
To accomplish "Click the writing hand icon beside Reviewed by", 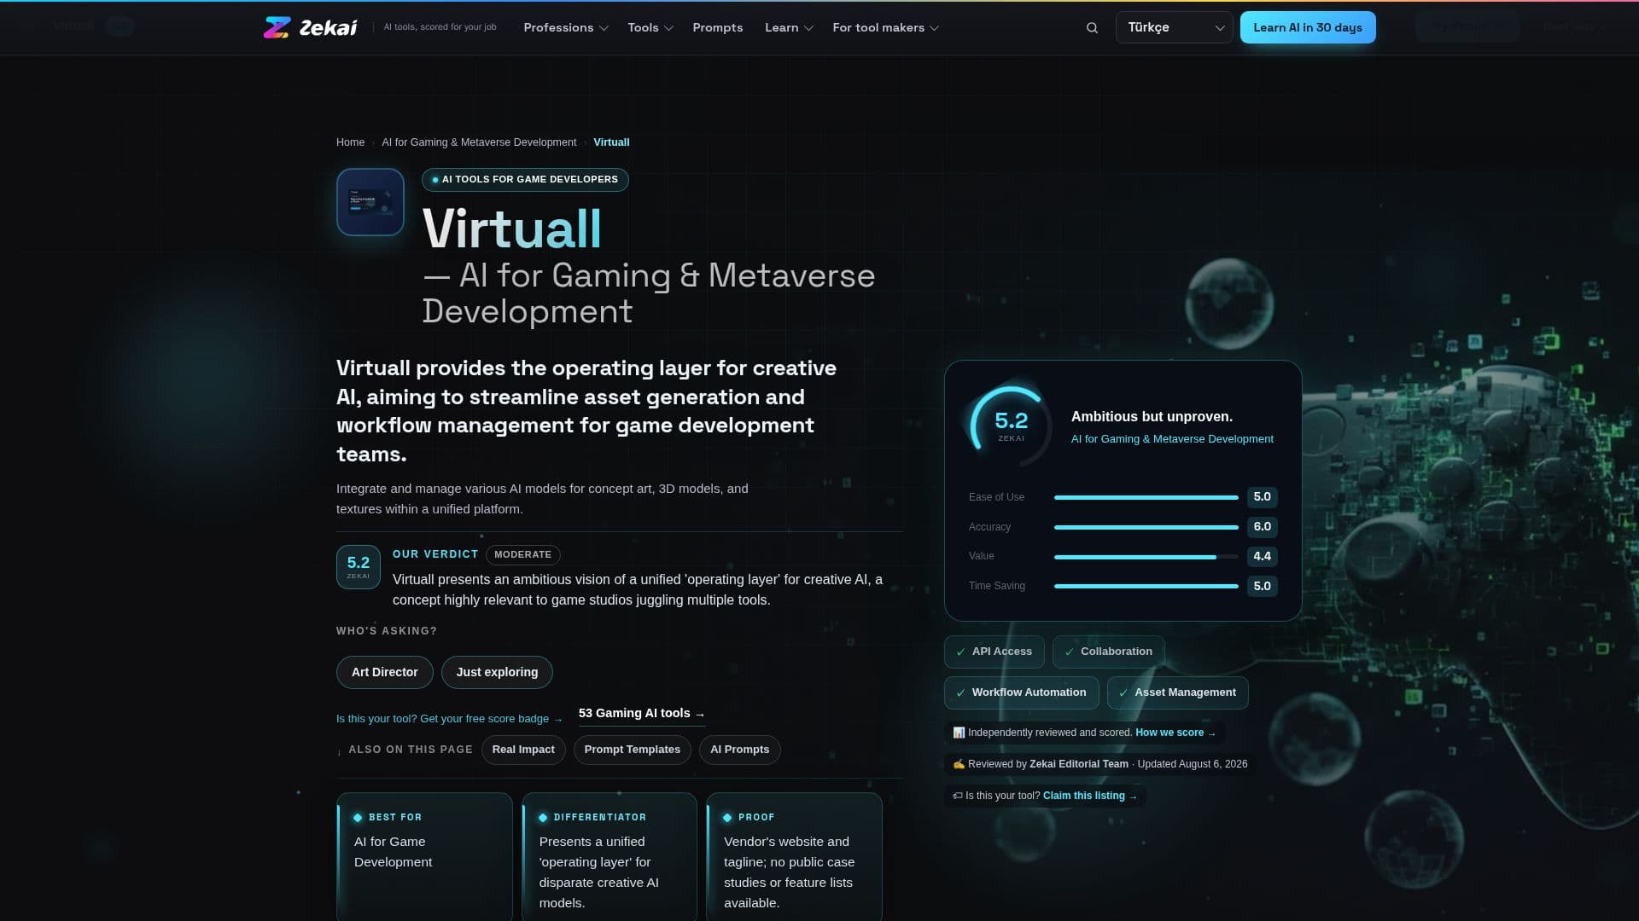I will coord(959,764).
